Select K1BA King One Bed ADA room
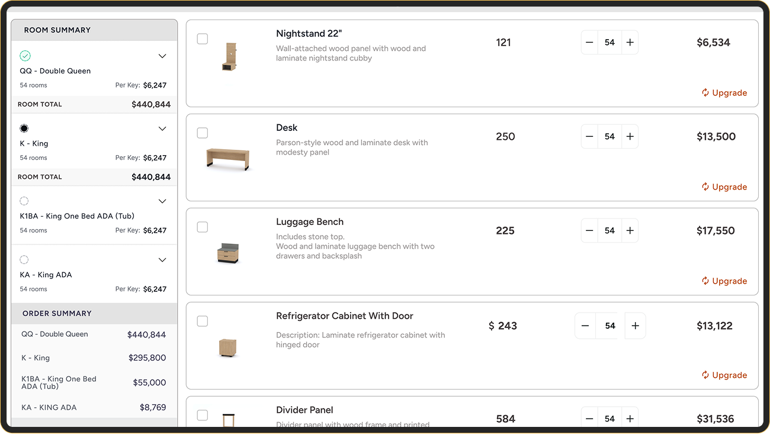 (x=24, y=201)
